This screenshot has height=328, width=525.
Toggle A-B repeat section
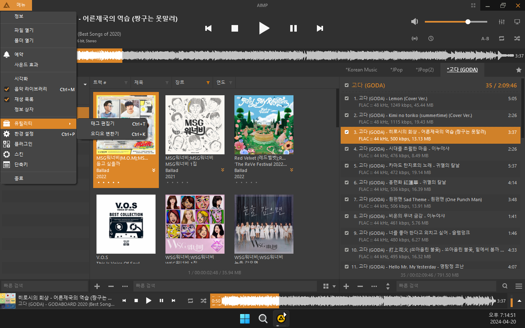pyautogui.click(x=485, y=39)
